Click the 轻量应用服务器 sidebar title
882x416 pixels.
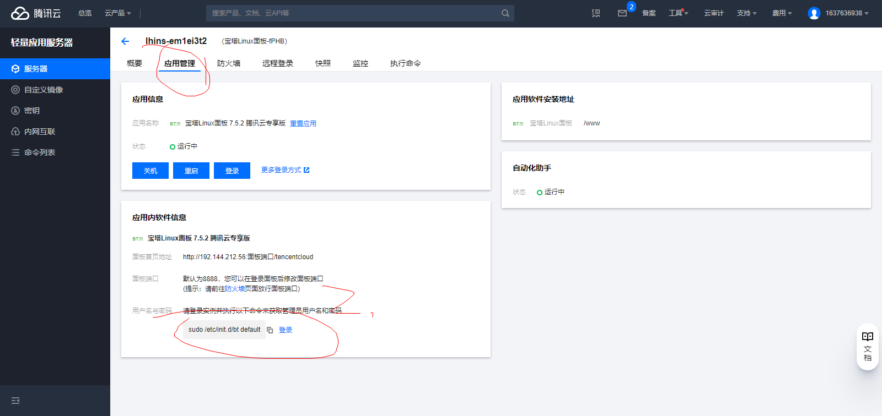coord(42,42)
